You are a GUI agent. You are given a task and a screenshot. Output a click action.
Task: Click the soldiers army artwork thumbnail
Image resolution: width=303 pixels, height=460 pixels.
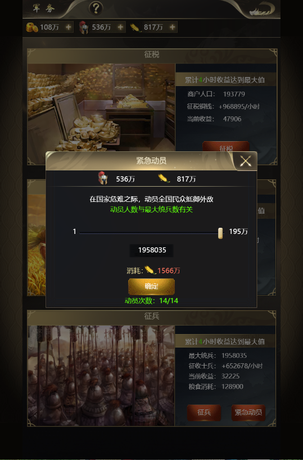click(x=101, y=376)
